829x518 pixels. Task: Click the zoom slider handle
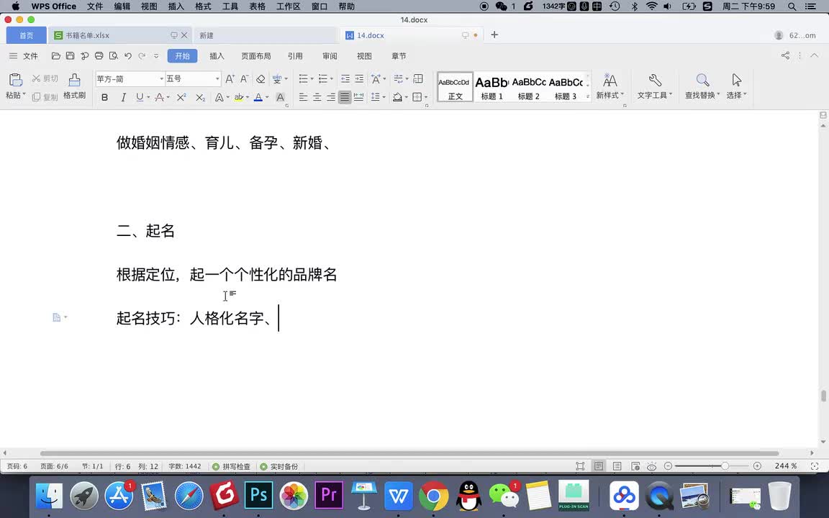pyautogui.click(x=725, y=466)
